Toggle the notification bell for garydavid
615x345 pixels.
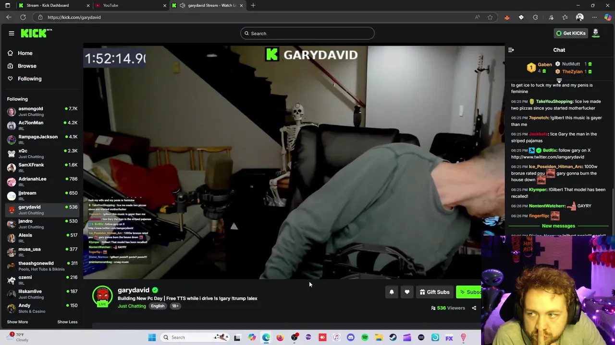point(392,292)
